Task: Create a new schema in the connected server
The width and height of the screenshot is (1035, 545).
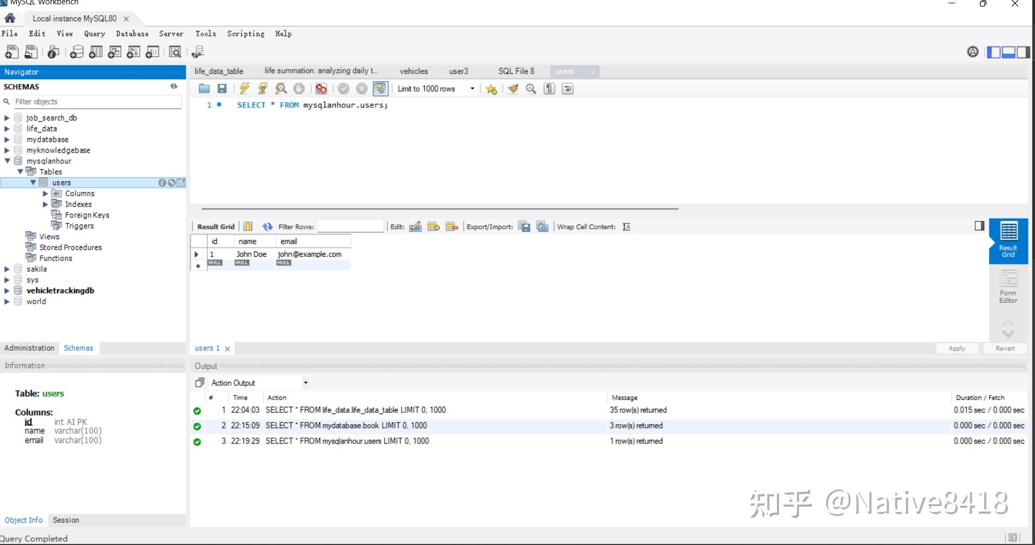Action: pyautogui.click(x=77, y=52)
